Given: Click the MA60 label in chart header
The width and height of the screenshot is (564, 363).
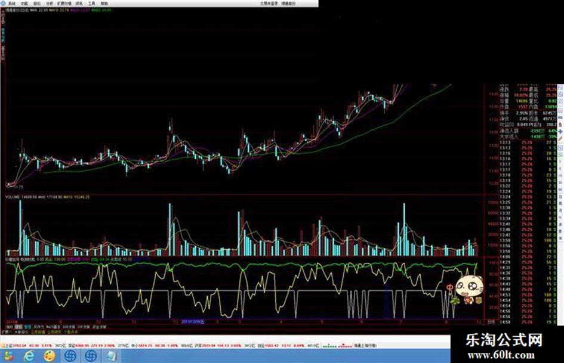Looking at the screenshot, I should click(x=101, y=10).
